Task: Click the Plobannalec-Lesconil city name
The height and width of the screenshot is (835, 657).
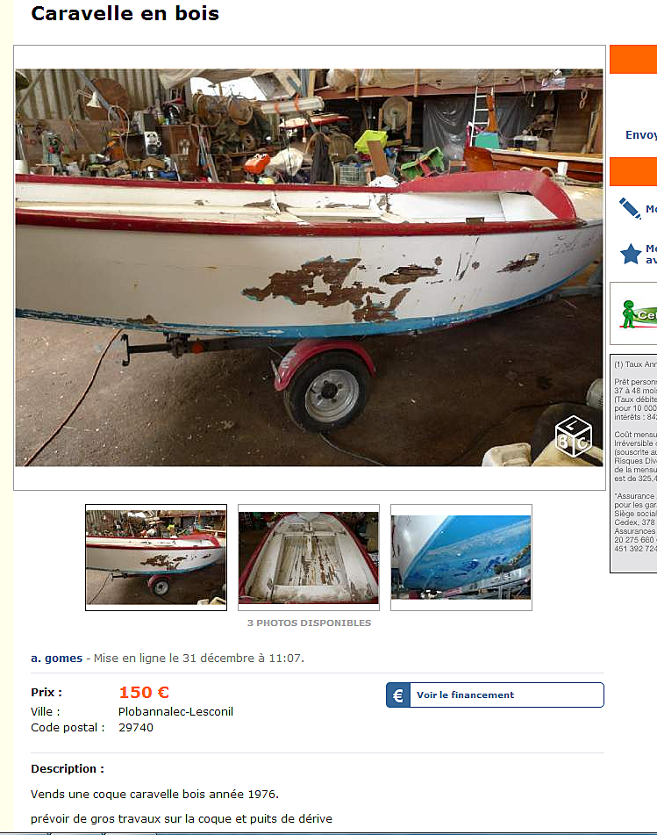Action: (175, 711)
